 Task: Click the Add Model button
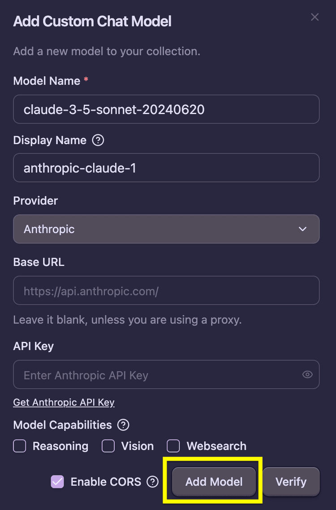click(214, 482)
